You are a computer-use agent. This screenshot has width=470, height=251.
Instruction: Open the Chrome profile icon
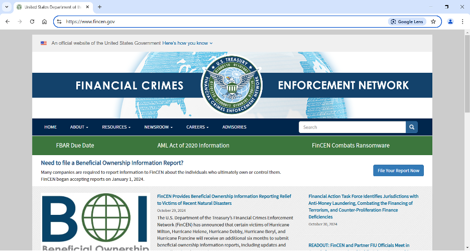pos(450,22)
